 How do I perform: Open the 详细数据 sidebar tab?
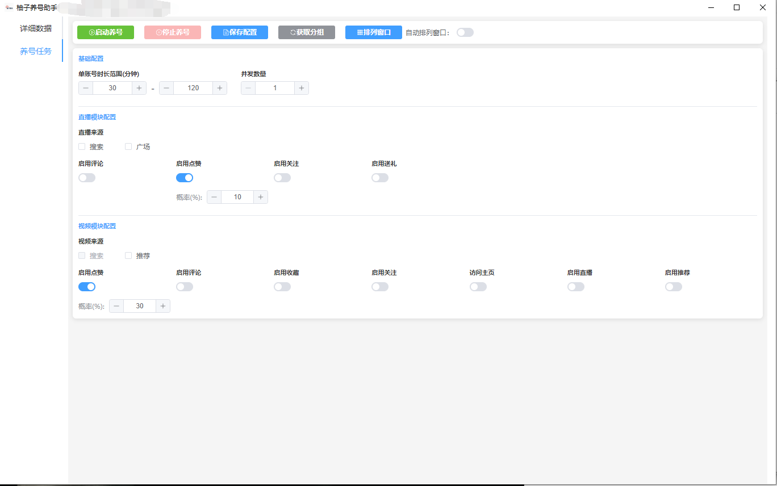click(x=36, y=28)
